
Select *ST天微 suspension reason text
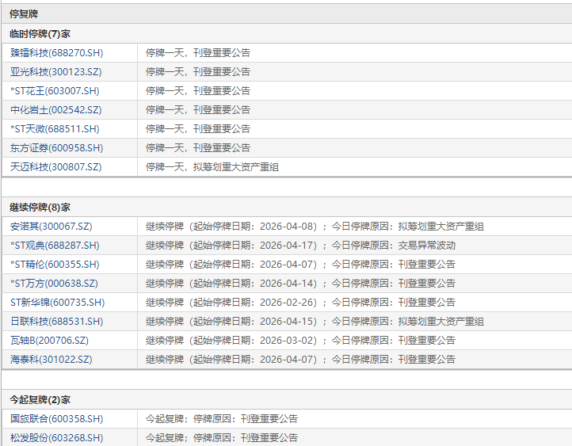click(x=198, y=129)
